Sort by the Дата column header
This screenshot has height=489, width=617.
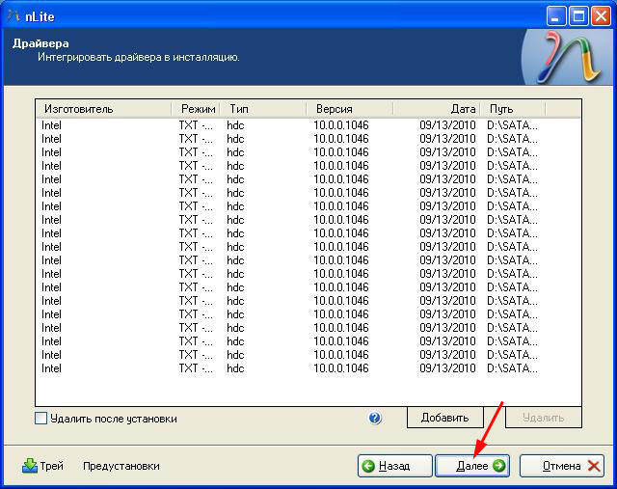437,109
